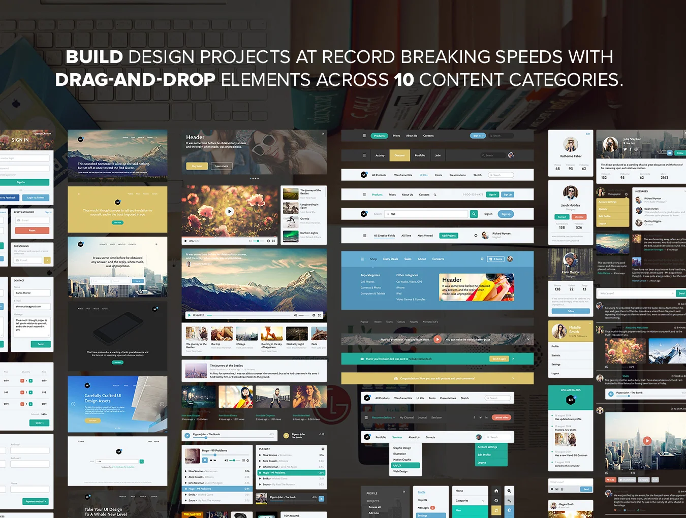This screenshot has height=518, width=686.
Task: Click green Sign In button beside Sign Up
Action: [x=492, y=195]
